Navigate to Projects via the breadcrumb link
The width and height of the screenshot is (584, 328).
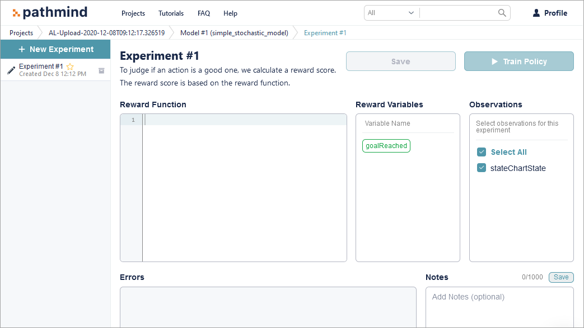[x=21, y=32]
